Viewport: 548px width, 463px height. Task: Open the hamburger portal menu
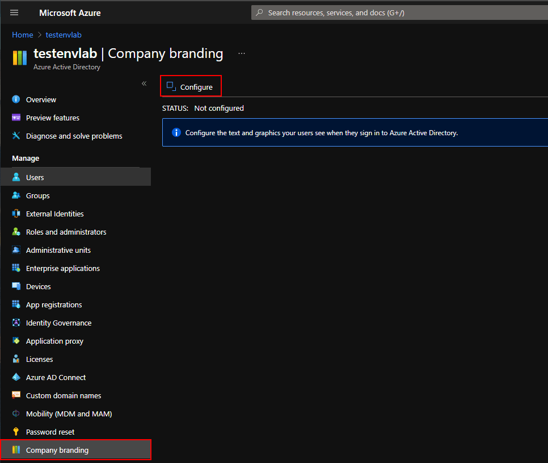(x=14, y=12)
